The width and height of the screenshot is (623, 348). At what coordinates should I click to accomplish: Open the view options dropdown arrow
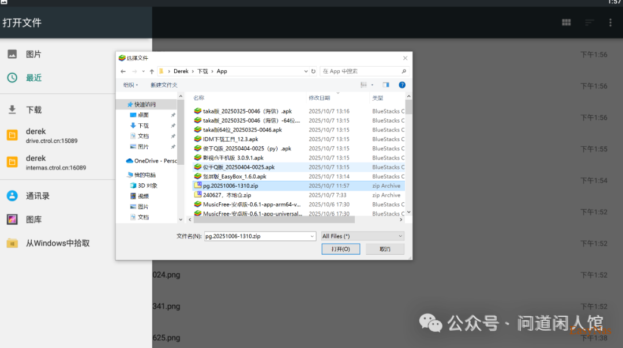tap(372, 85)
